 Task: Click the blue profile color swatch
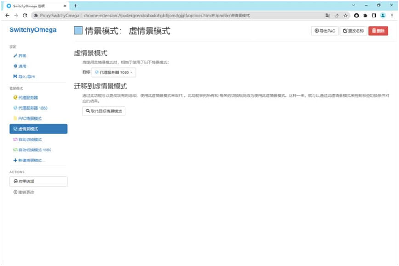(x=78, y=31)
